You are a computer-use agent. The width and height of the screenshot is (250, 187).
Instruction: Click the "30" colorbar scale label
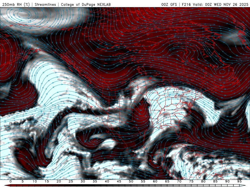tap(83, 181)
